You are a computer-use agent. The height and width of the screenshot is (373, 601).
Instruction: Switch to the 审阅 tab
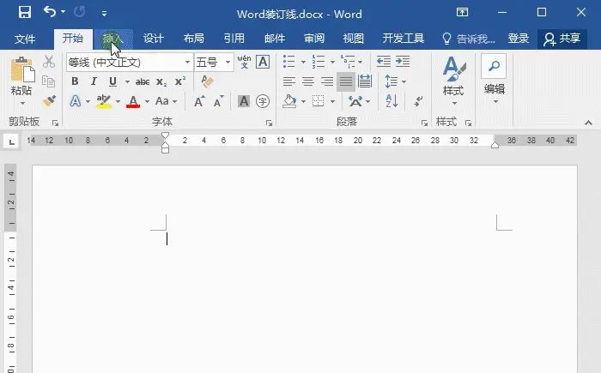pyautogui.click(x=314, y=39)
